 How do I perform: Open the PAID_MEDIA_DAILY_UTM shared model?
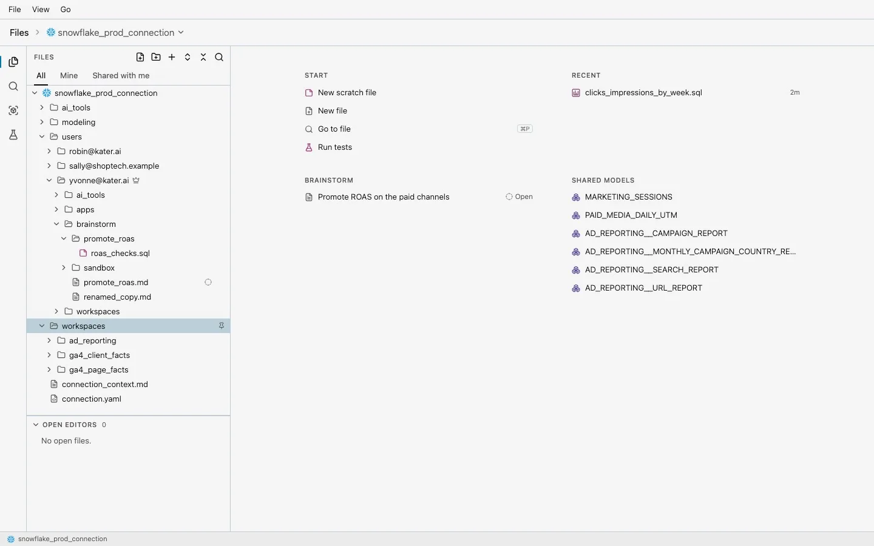(x=631, y=215)
